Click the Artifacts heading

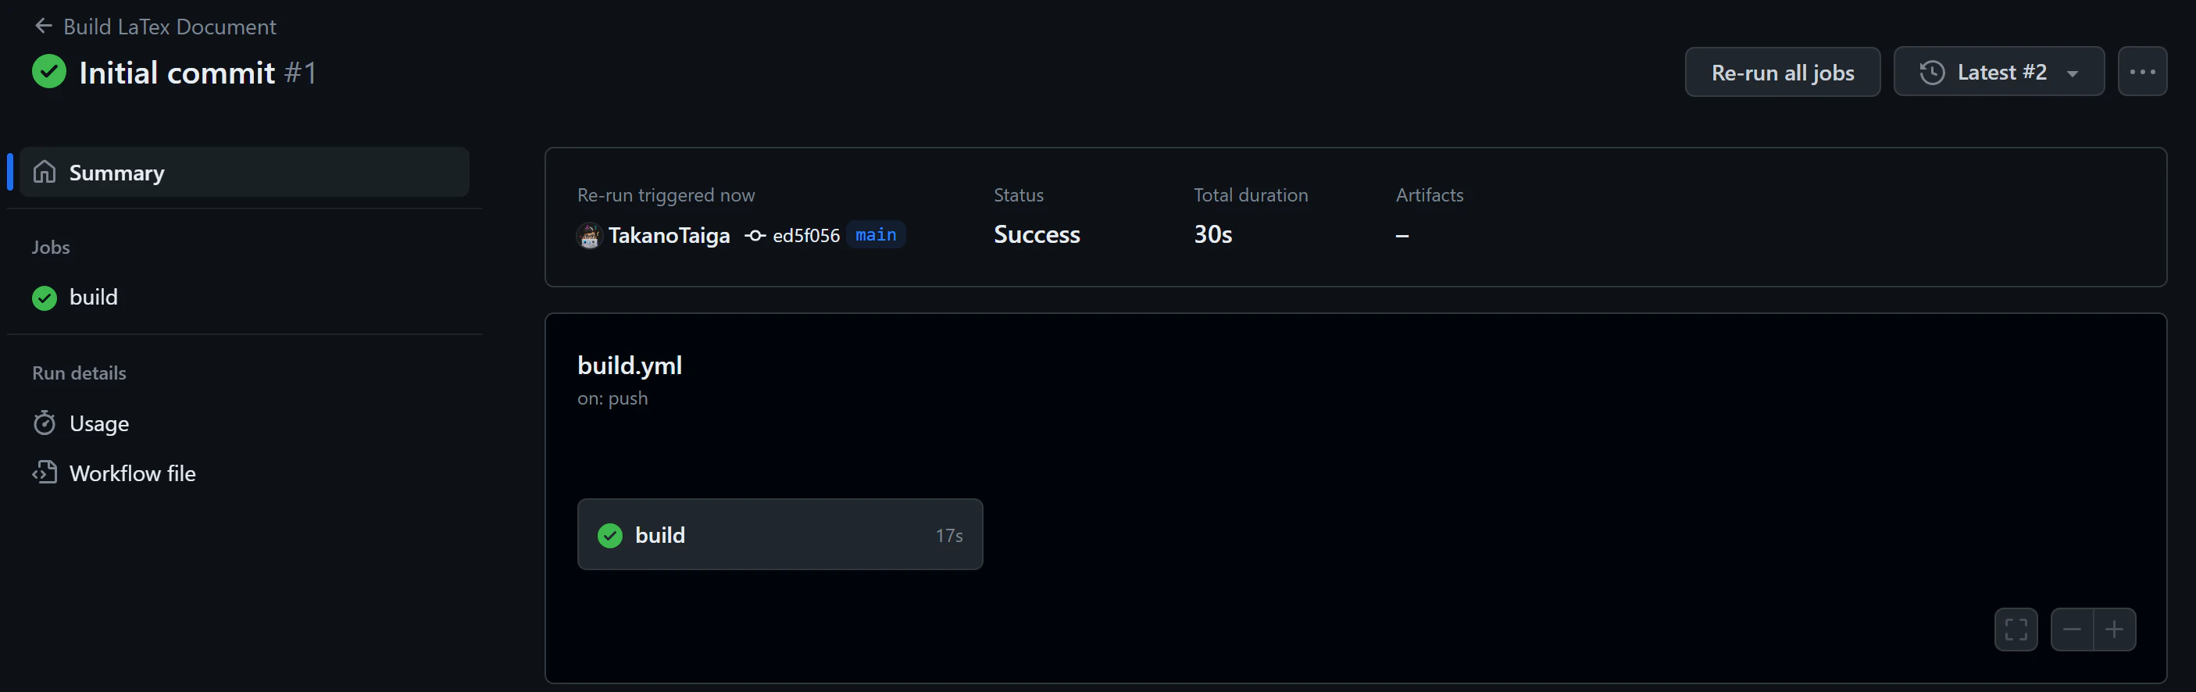pos(1430,195)
